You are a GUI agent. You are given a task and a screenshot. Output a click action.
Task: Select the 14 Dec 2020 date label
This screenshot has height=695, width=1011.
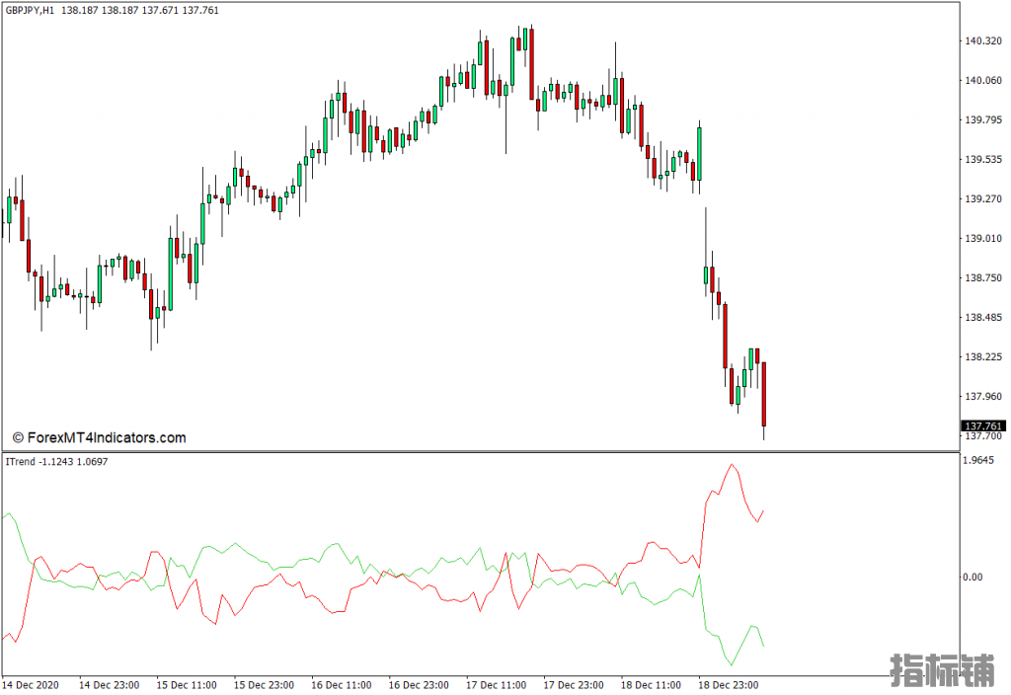pyautogui.click(x=31, y=685)
